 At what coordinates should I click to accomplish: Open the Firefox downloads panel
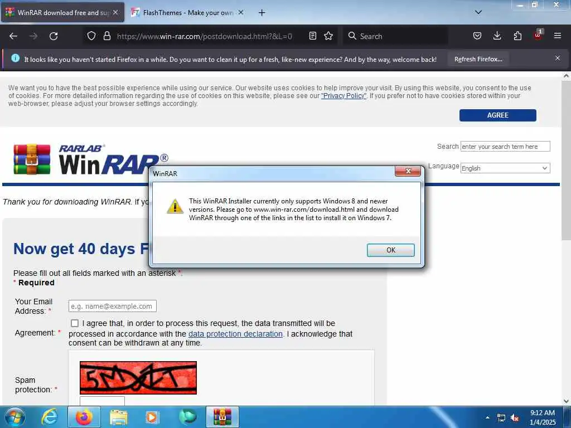(x=497, y=36)
